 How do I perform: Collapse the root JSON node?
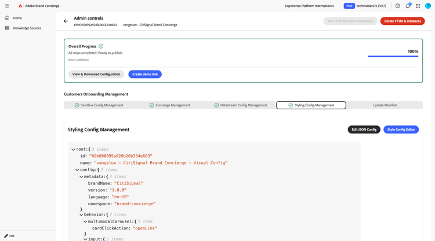[73, 150]
